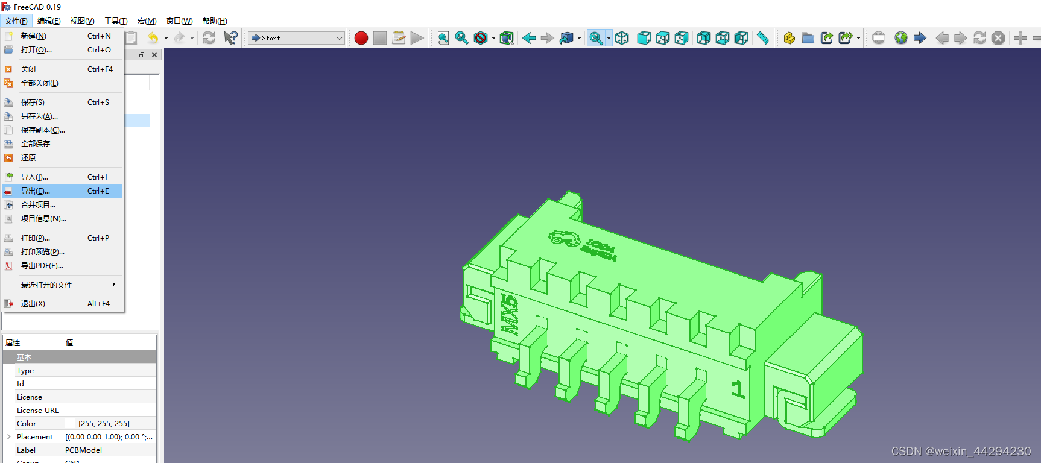The width and height of the screenshot is (1041, 463).
Task: Click the Placement value field
Action: 109,436
